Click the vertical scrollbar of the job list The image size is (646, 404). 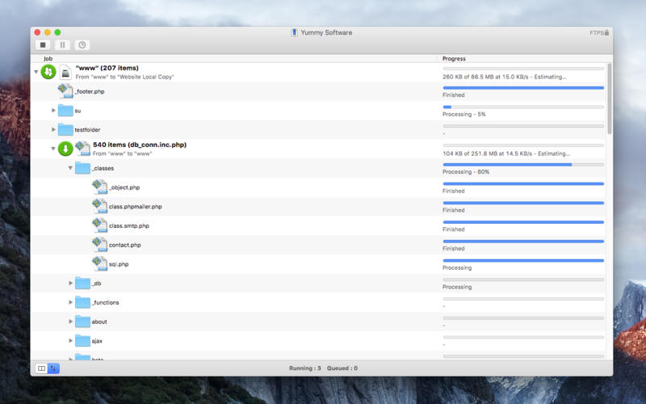point(609,105)
